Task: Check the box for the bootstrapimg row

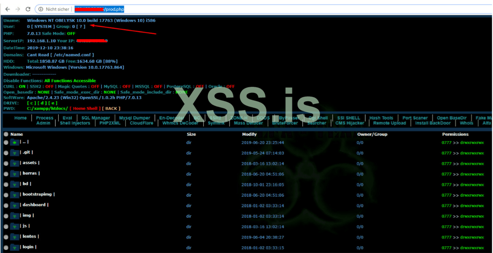Action: pos(6,195)
